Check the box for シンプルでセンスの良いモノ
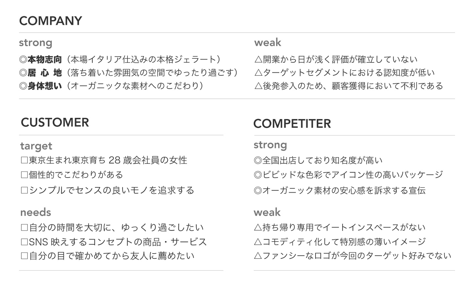467x288 pixels. click(x=24, y=190)
